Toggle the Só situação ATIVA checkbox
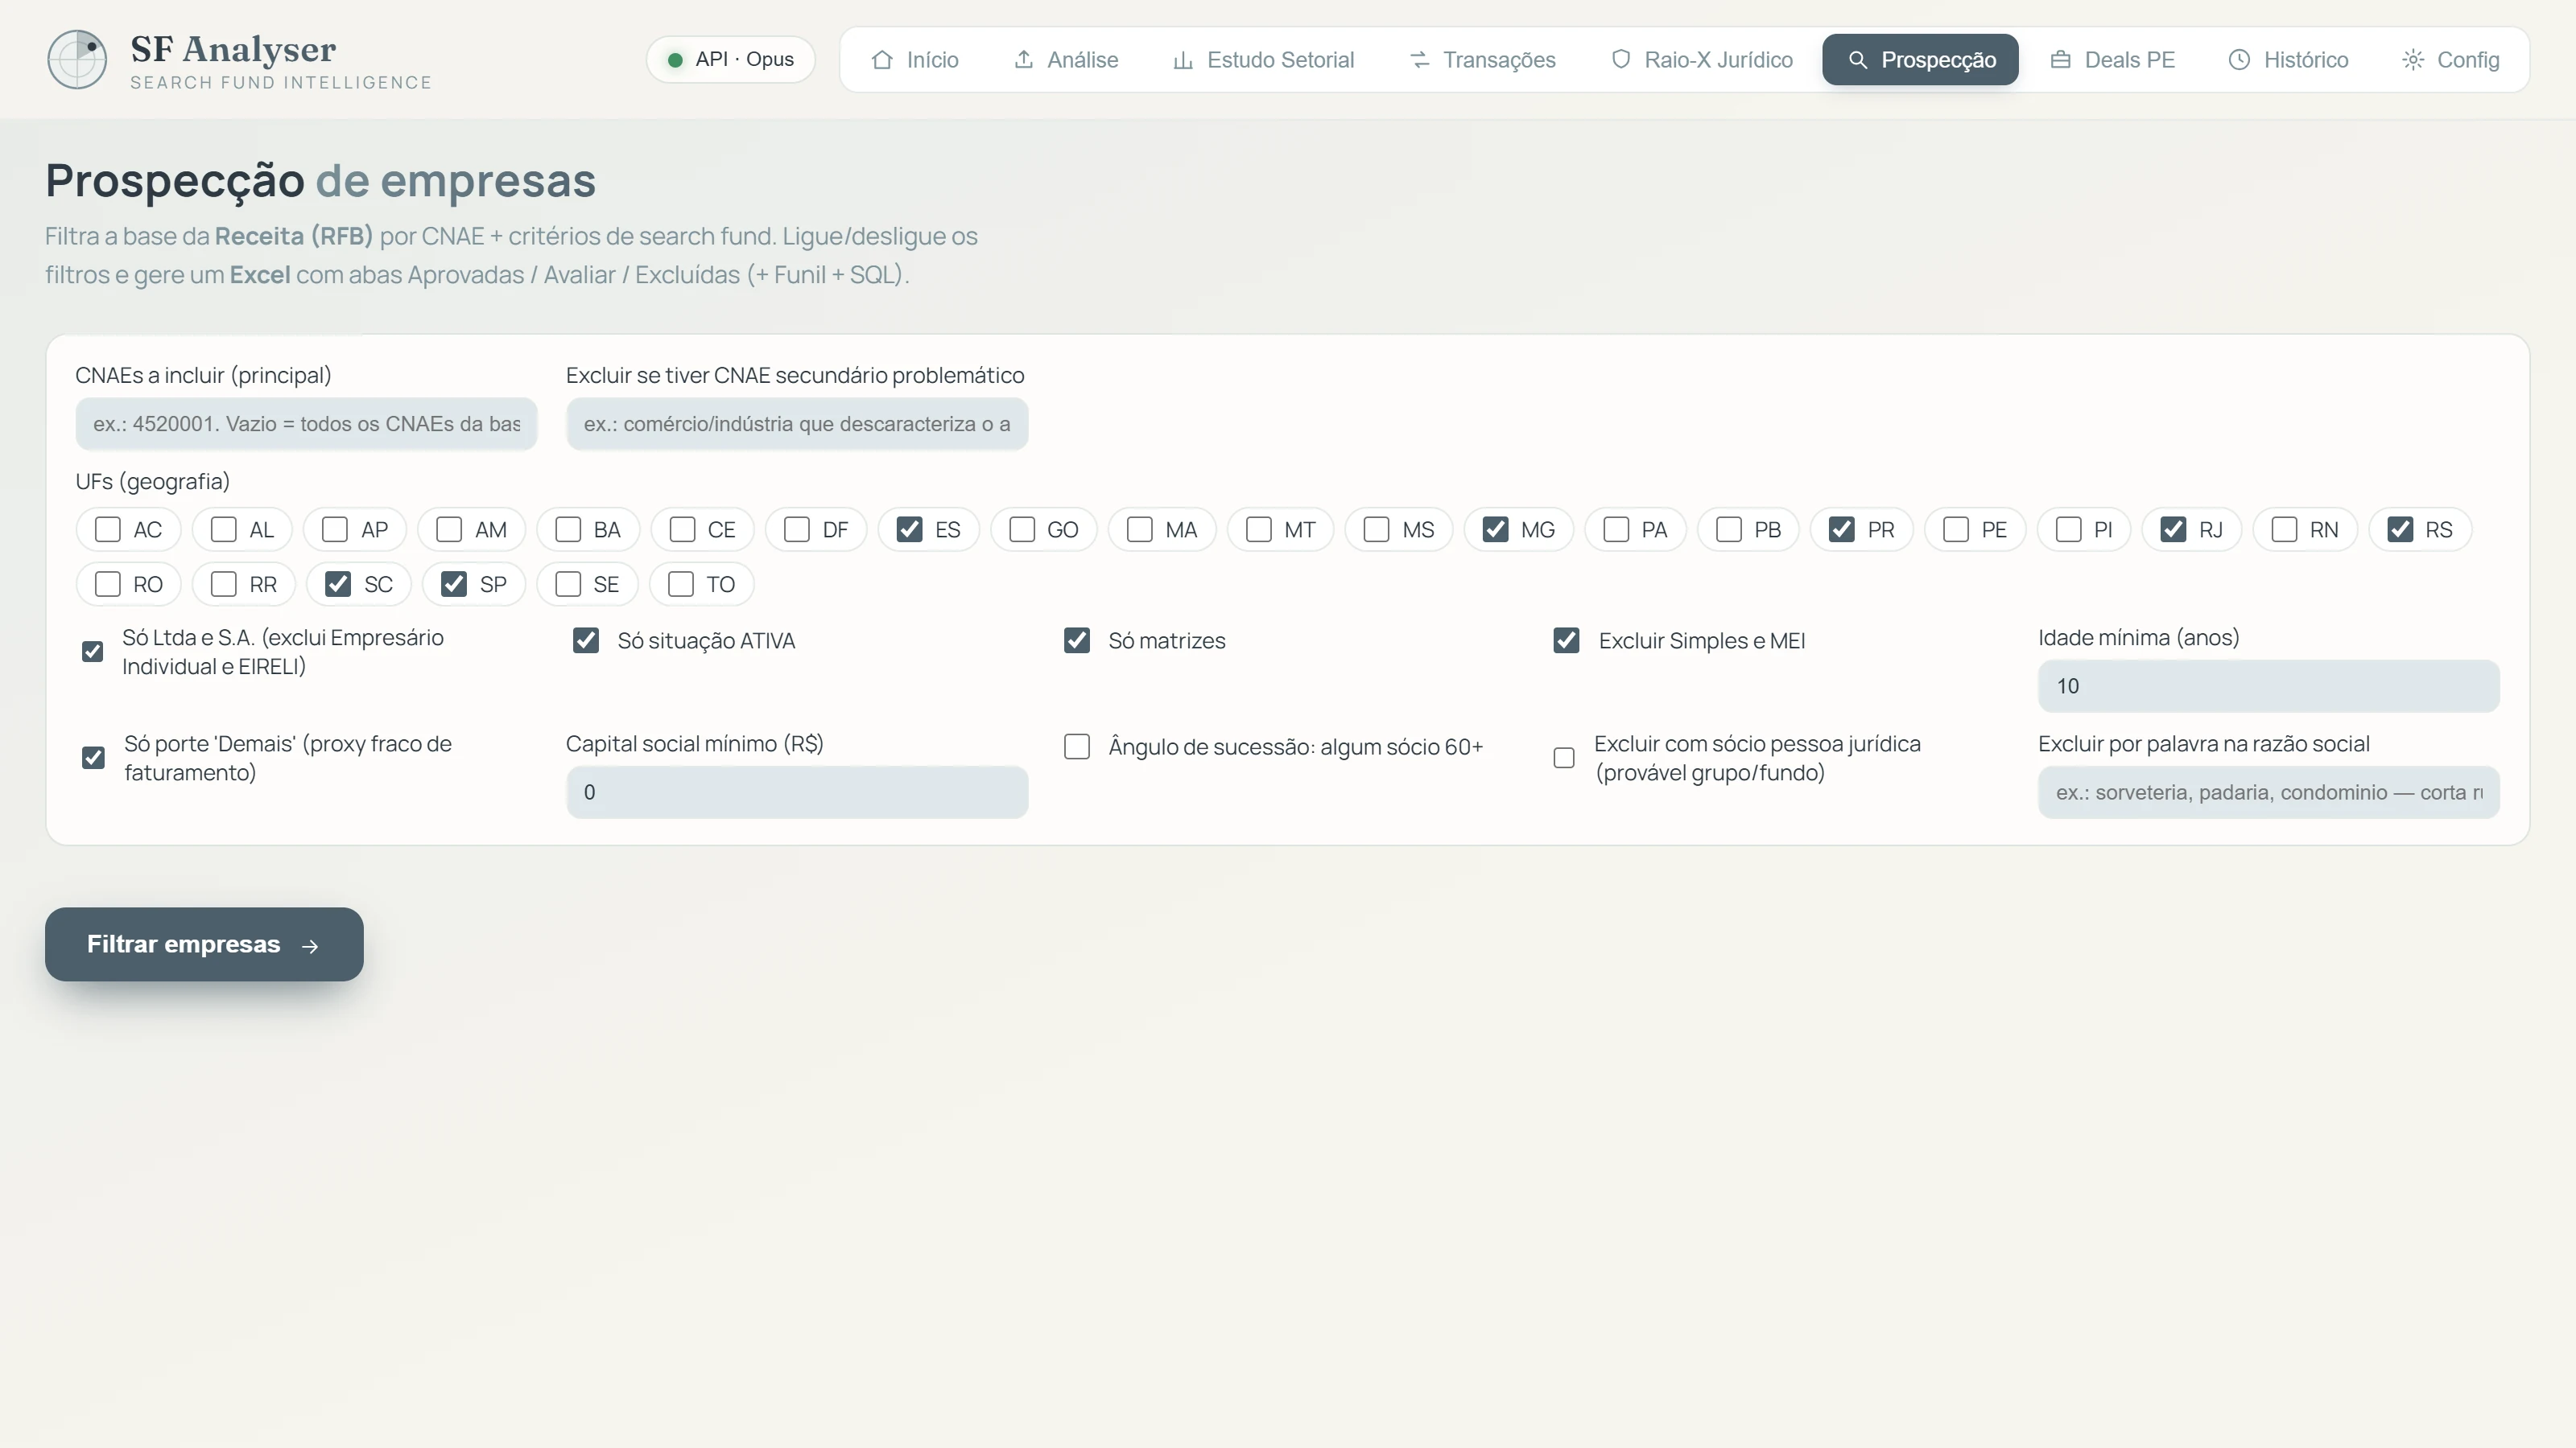This screenshot has height=1448, width=2576. point(586,640)
